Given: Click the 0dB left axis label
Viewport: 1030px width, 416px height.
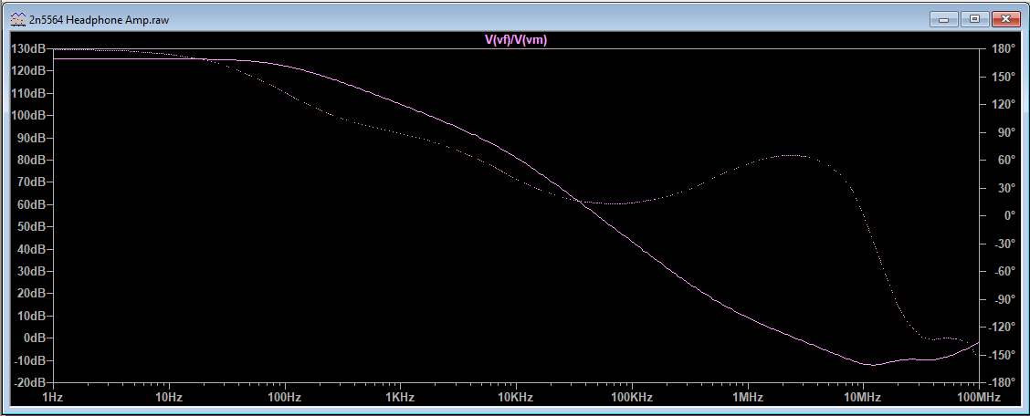Looking at the screenshot, I should point(34,338).
